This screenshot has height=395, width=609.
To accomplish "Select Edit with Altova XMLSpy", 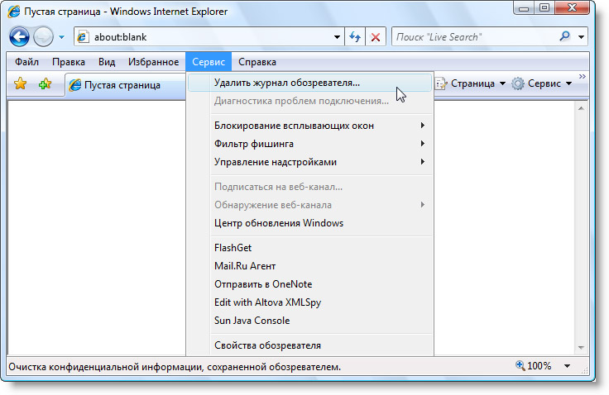I will [x=309, y=302].
